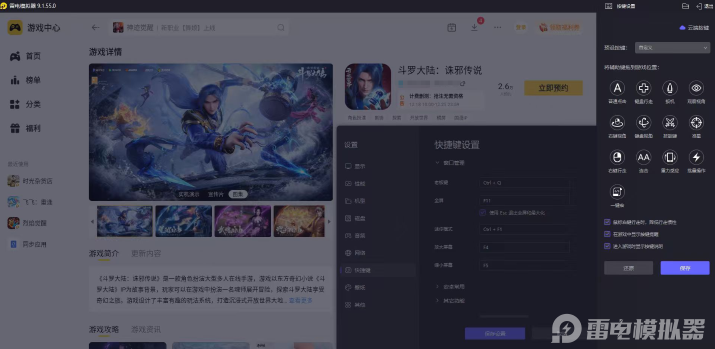Viewport: 715px width, 349px height.
Task: Click the next screenshot arrow
Action: [328, 221]
